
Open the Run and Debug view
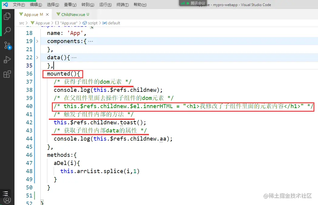(7, 59)
